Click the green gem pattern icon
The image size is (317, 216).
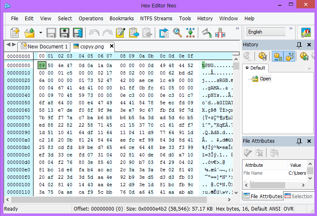click(x=190, y=33)
